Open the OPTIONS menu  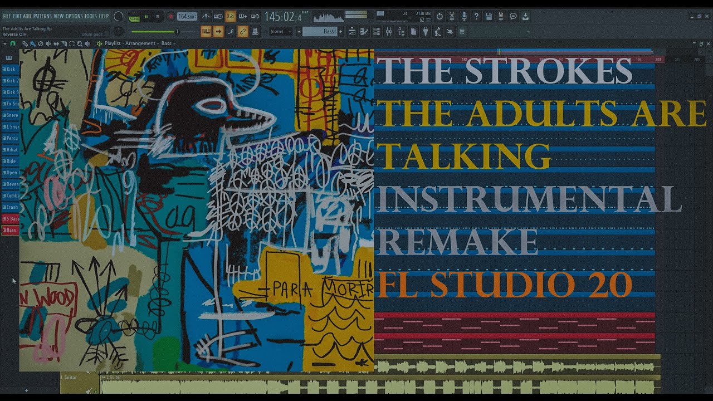74,16
